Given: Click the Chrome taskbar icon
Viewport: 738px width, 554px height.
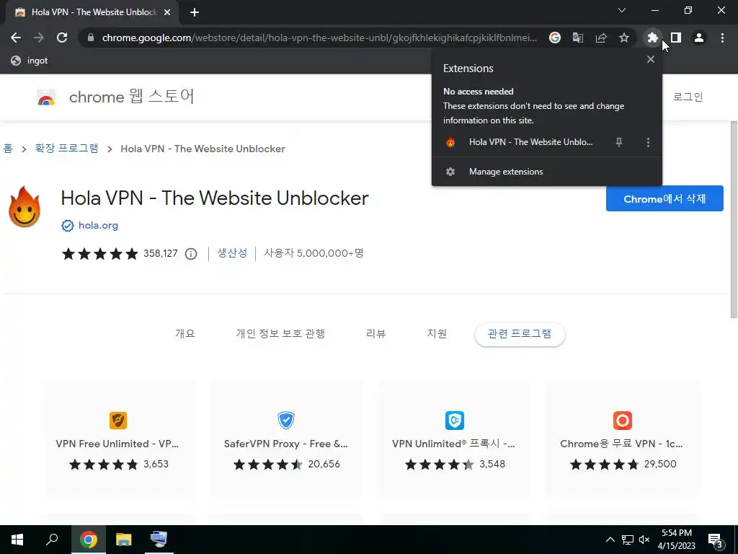Looking at the screenshot, I should (x=88, y=540).
